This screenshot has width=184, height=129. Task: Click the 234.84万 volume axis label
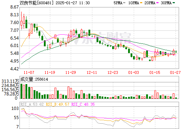(x=10, y=86)
